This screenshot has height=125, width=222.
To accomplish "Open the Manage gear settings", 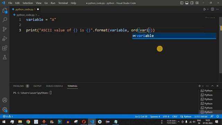I will pyautogui.click(x=5, y=110).
